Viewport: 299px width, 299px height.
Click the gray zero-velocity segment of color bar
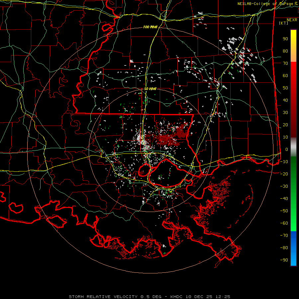coord(293,147)
